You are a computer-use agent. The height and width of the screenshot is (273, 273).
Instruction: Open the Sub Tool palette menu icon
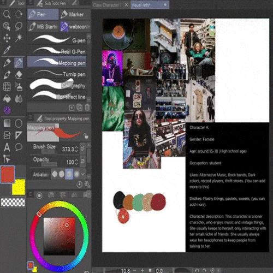coord(31,3)
